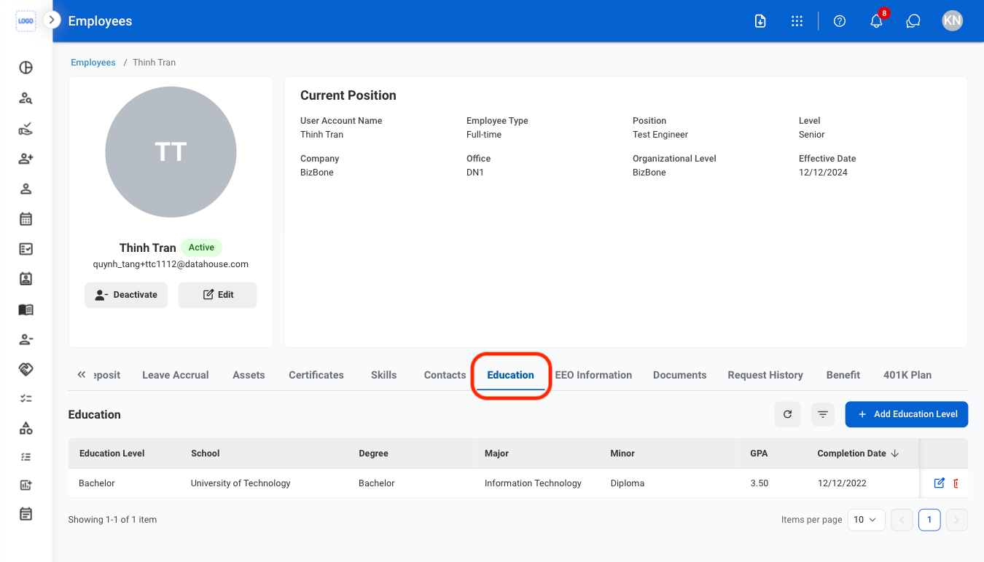The image size is (984, 562).
Task: Open the apps grid icon
Action: pyautogui.click(x=797, y=21)
